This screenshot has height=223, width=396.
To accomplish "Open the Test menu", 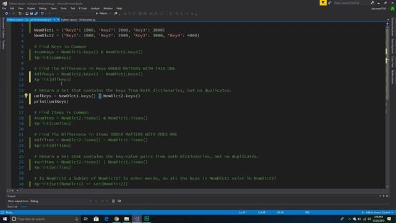I will [73, 8].
